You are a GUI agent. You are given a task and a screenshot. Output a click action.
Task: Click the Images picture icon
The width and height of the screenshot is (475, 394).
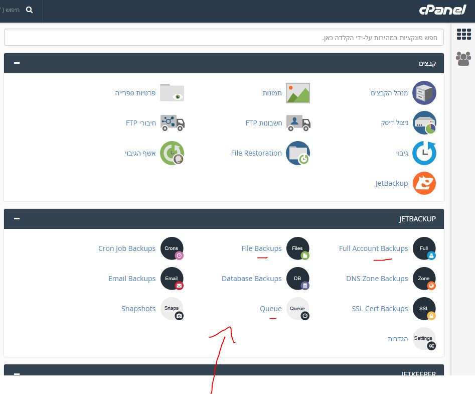click(298, 93)
